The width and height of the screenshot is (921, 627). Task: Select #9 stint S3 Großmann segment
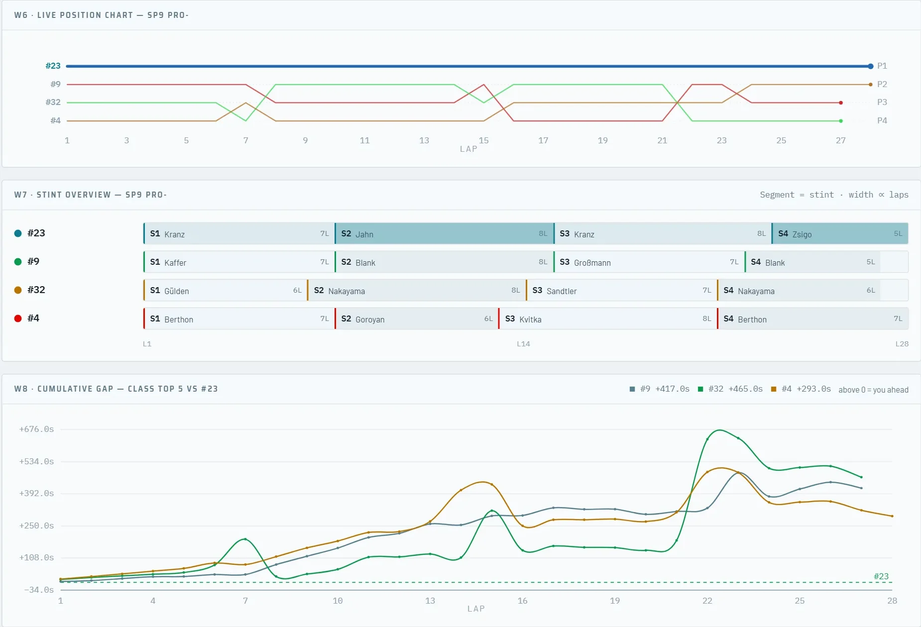[x=649, y=262]
